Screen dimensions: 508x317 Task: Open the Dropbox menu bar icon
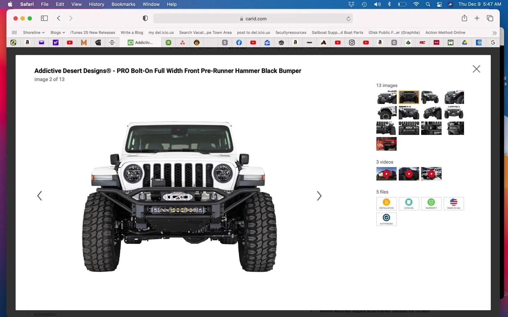[351, 4]
